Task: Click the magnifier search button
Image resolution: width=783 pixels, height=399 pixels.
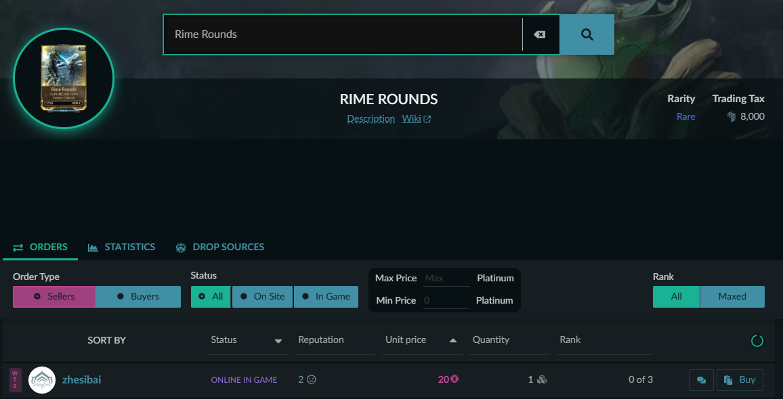Action: click(x=587, y=34)
